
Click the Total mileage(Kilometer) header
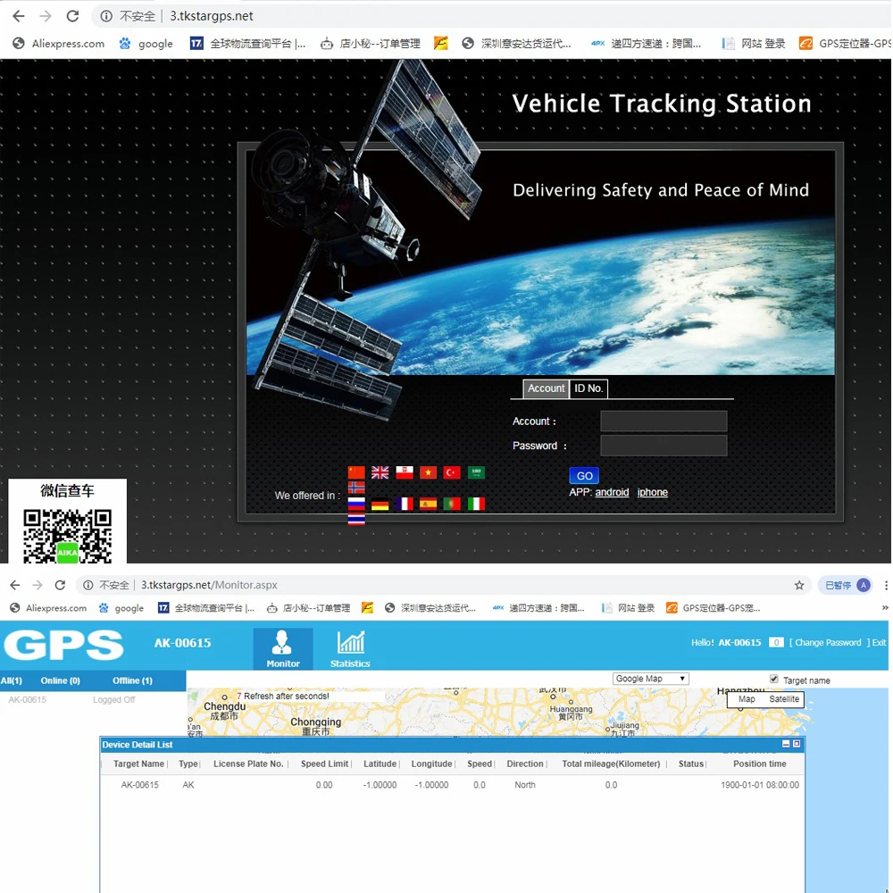pyautogui.click(x=611, y=764)
